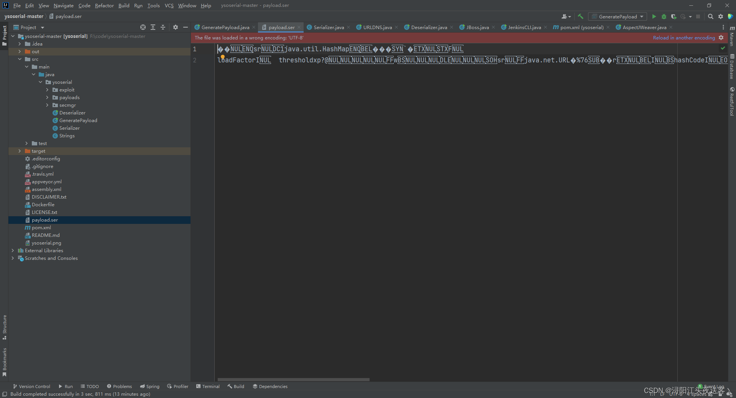Open GeneratePayload run configuration dropdown
The height and width of the screenshot is (398, 736).
618,16
